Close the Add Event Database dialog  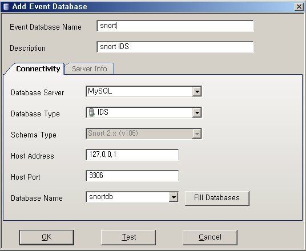click(299, 7)
